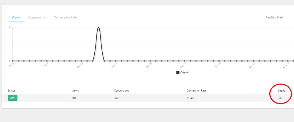This screenshot has width=294, height=122.
Task: Click the Status column header
Action: click(x=12, y=91)
